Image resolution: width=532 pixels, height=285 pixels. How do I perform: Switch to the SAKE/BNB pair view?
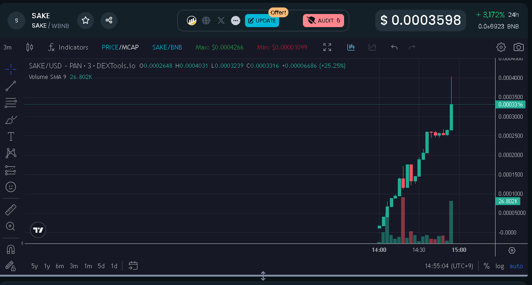click(x=167, y=47)
